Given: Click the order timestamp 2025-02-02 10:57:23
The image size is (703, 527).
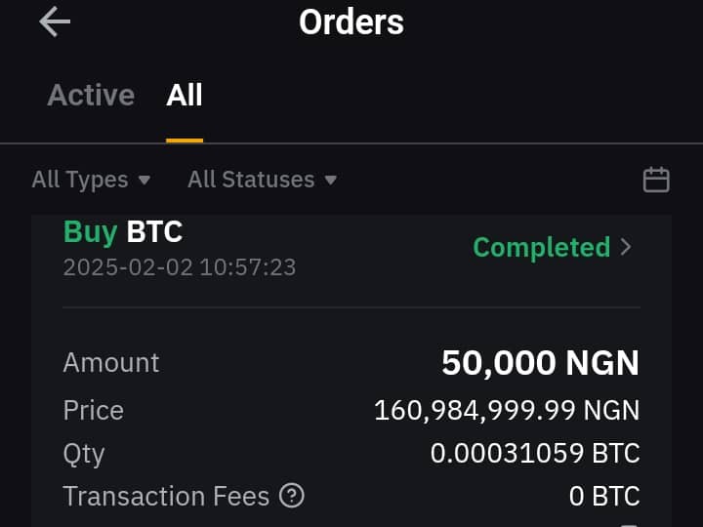Looking at the screenshot, I should click(x=180, y=267).
